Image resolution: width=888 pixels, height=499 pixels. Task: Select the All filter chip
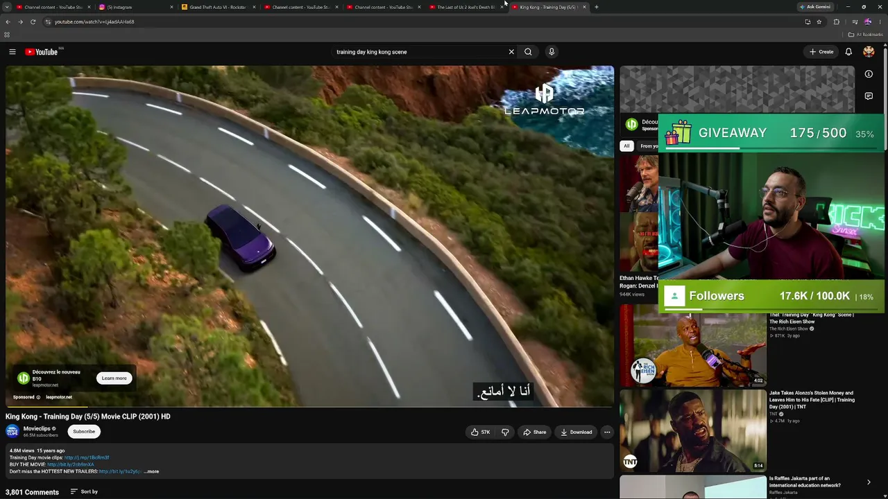(626, 146)
